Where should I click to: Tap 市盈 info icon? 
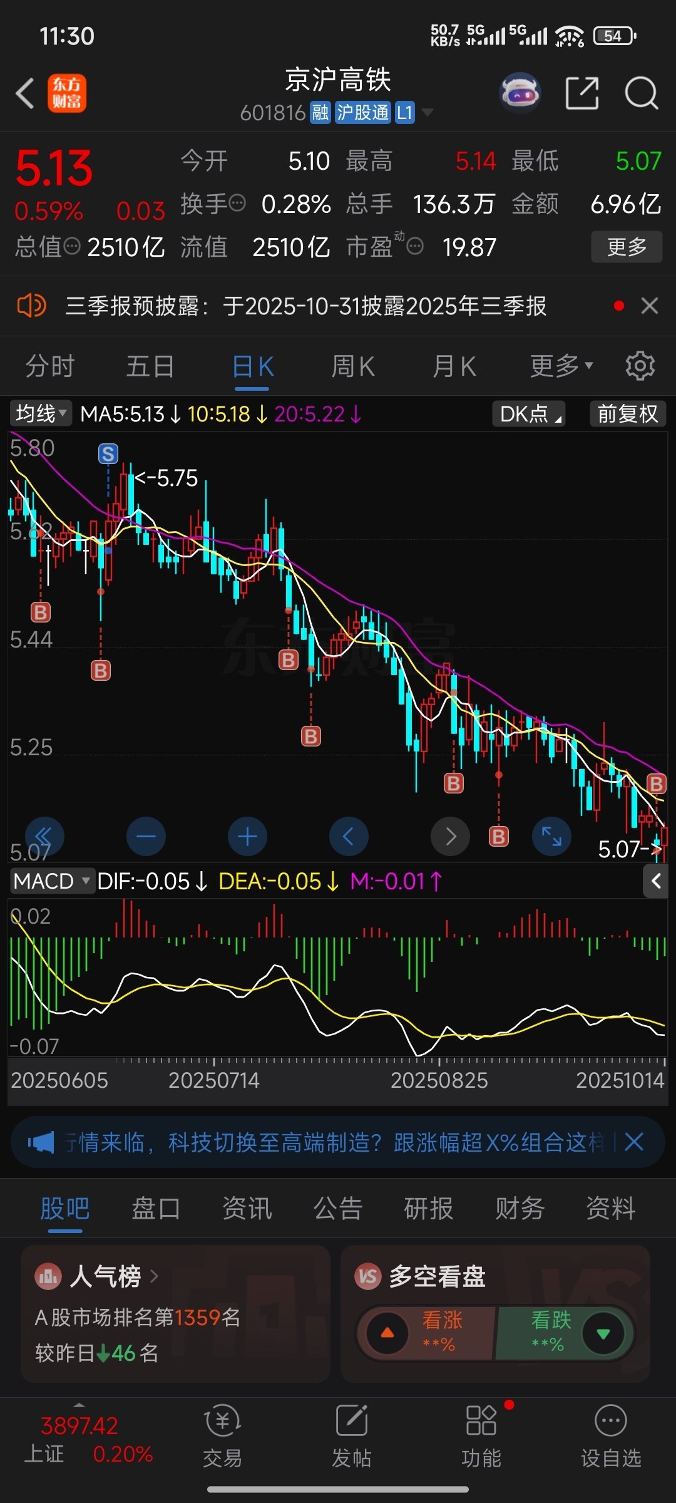pos(415,246)
